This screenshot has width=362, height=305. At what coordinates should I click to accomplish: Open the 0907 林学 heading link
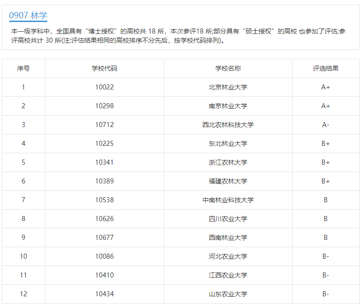coord(28,16)
